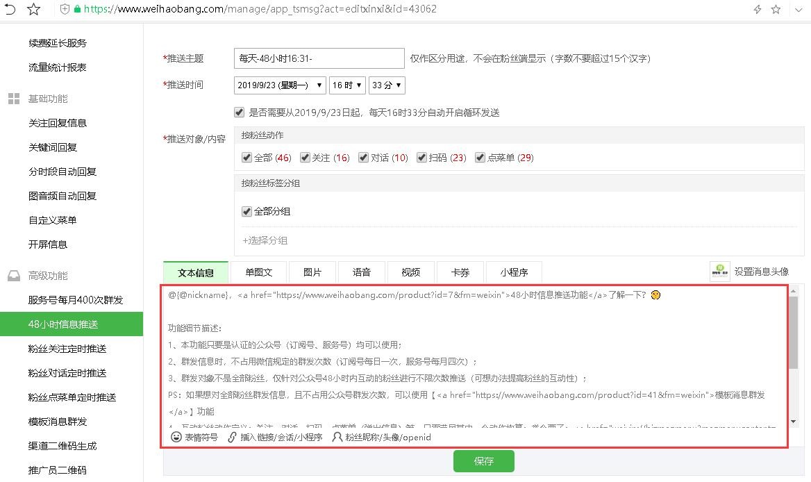Click the 插入链接 link insert icon

(232, 437)
